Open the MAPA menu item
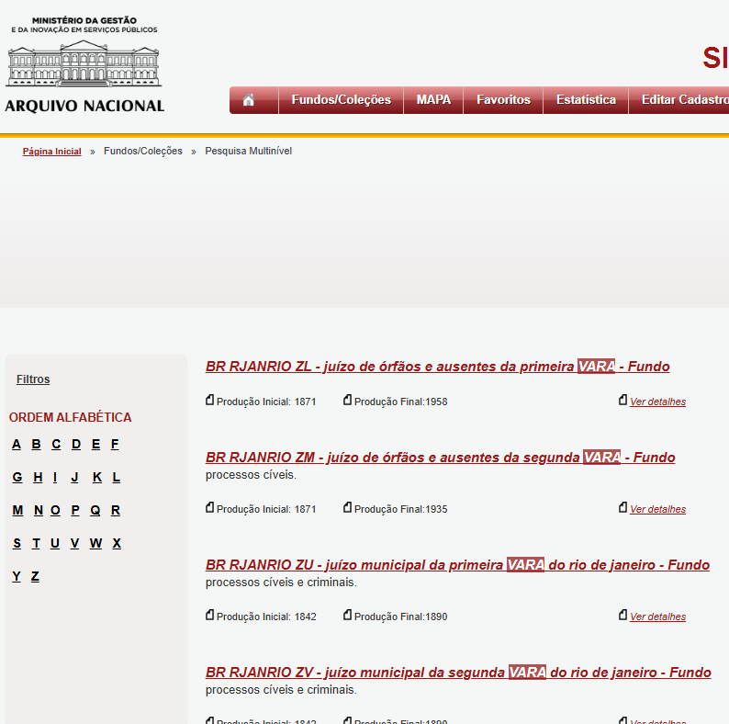This screenshot has width=729, height=724. [x=433, y=100]
